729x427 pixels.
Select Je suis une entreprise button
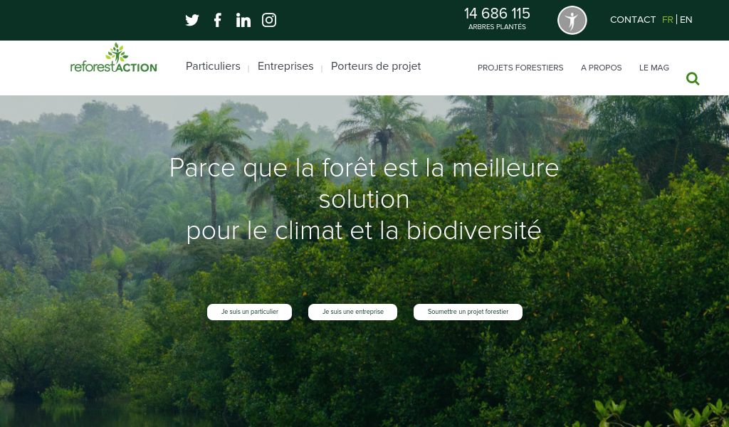[353, 312]
